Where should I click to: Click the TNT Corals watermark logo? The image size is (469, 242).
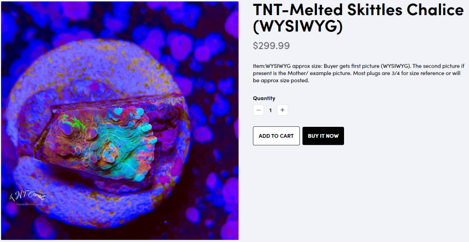click(28, 197)
